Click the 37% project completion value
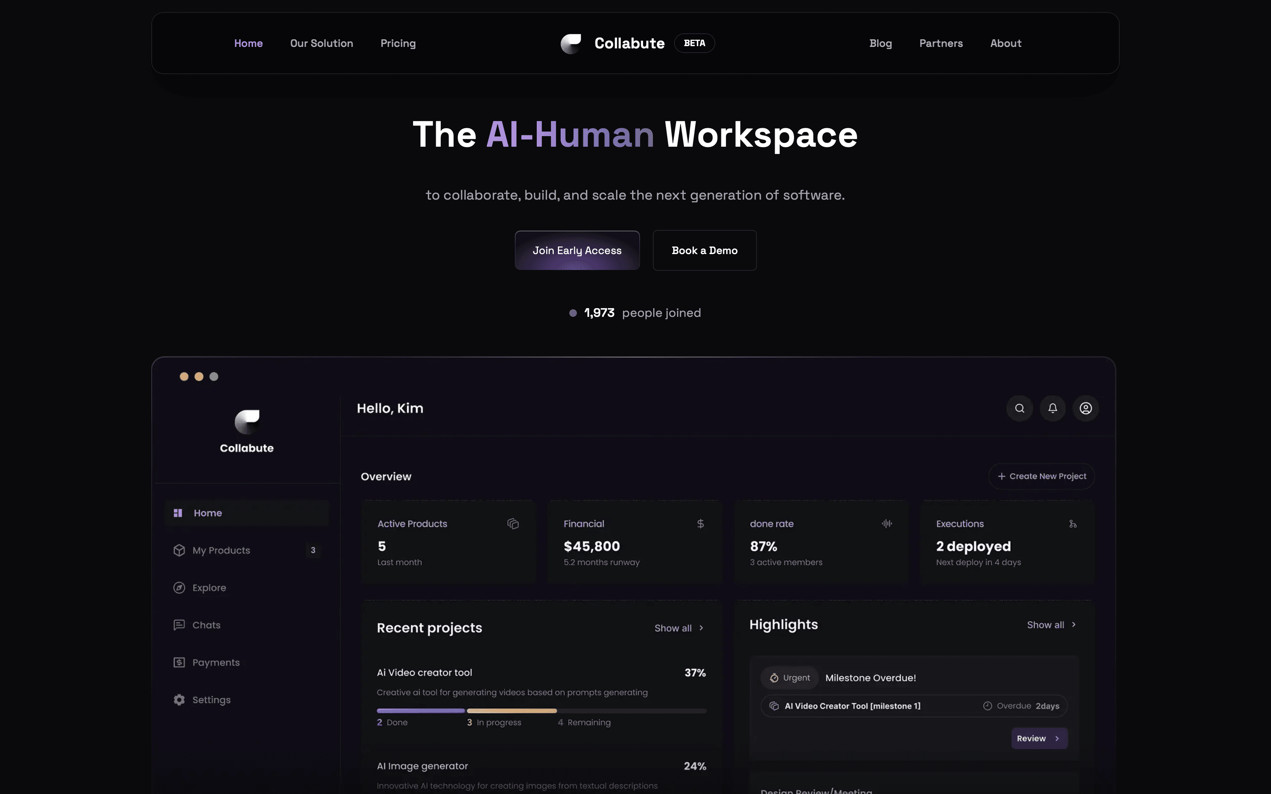 tap(695, 673)
